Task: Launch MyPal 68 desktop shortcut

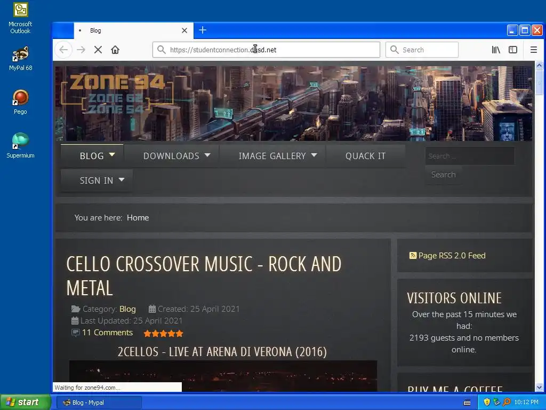Action: coord(20,58)
